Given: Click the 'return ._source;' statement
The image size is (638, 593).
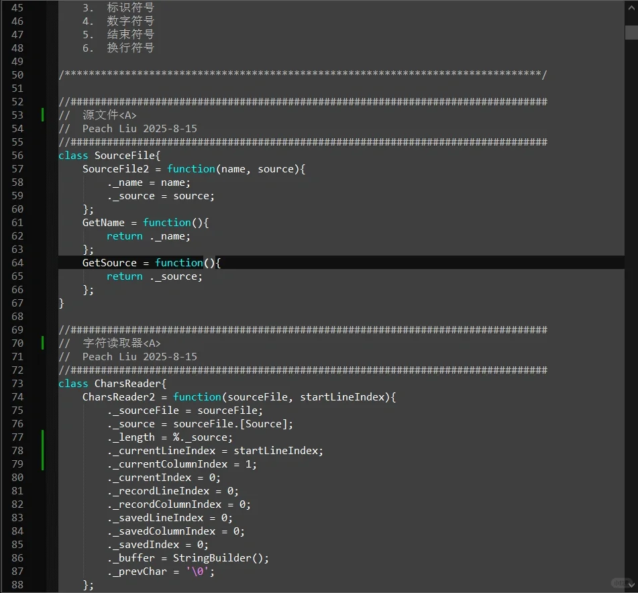Looking at the screenshot, I should tap(154, 276).
